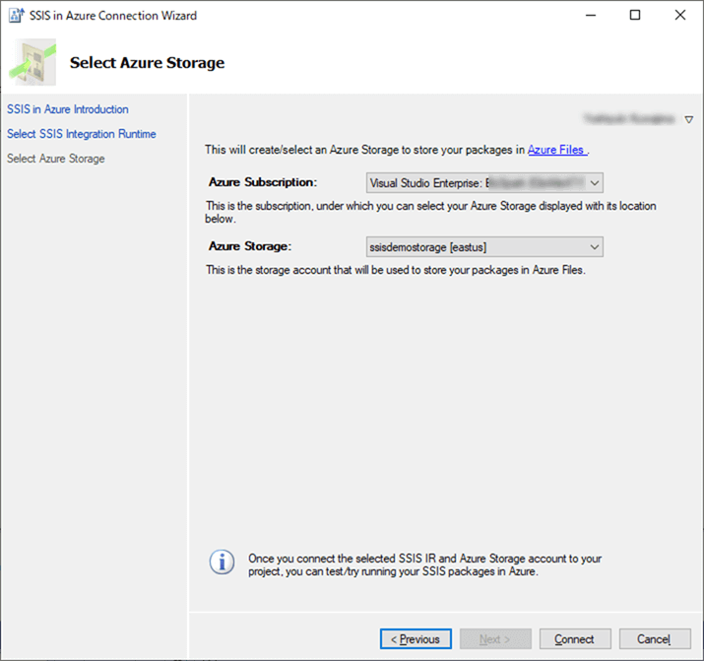Go to Select SSIS Integration Runtime step
The height and width of the screenshot is (661, 704).
click(82, 134)
